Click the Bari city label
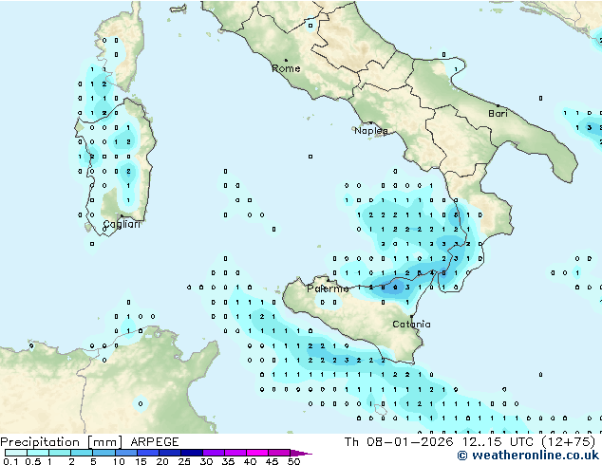Image resolution: width=602 pixels, height=465 pixels. [498, 114]
